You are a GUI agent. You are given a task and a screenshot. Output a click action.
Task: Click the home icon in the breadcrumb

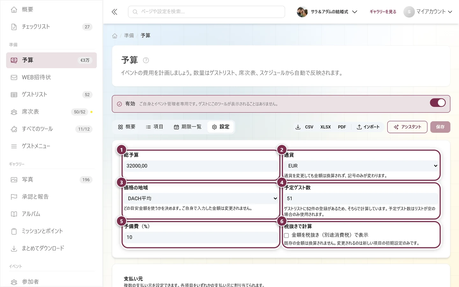pos(115,36)
